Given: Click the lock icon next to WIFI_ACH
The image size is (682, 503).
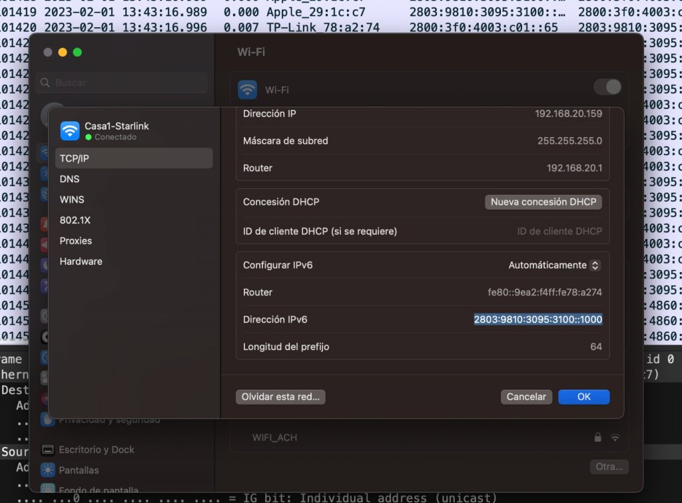Looking at the screenshot, I should 598,438.
